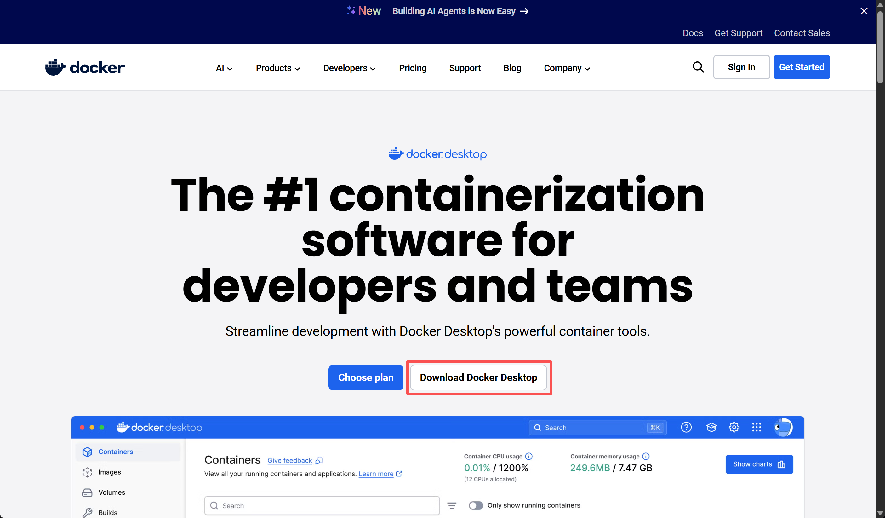Viewport: 885px width, 518px height.
Task: Open the Give feedback link
Action: [x=289, y=460]
